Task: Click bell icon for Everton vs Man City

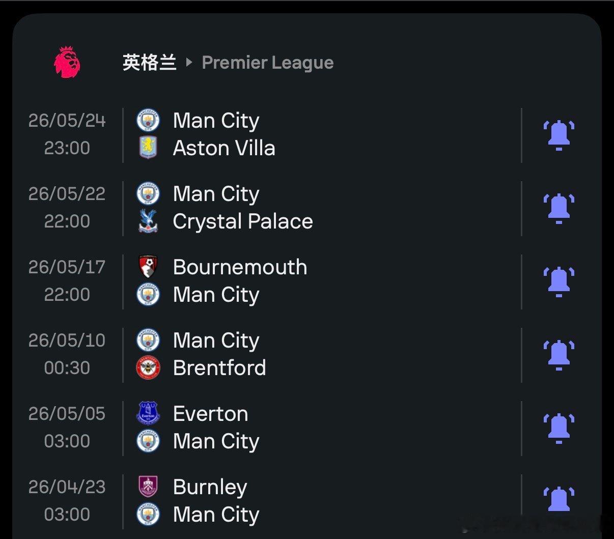Action: (x=559, y=428)
